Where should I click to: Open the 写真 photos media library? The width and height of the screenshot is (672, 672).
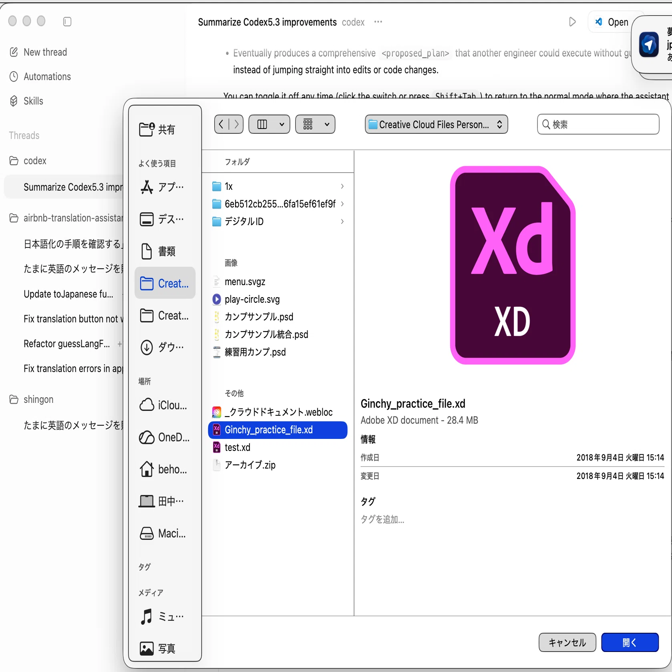(x=165, y=648)
